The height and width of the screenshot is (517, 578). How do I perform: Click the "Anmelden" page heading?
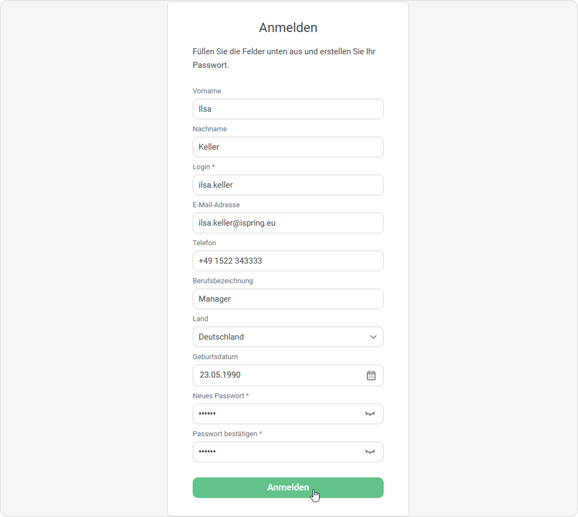[288, 28]
